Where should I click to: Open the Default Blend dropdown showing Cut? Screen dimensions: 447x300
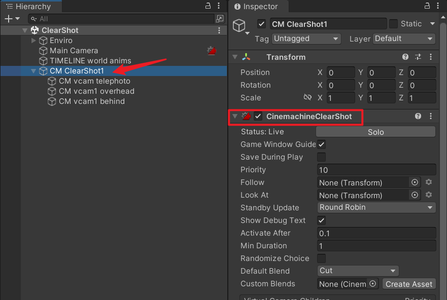(x=358, y=271)
